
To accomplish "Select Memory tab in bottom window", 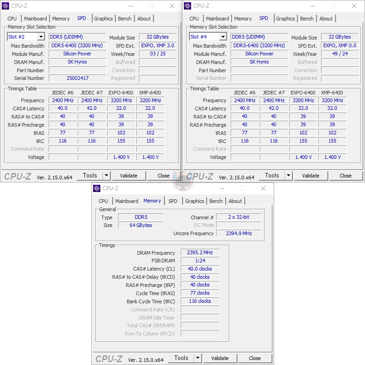I will pos(152,201).
